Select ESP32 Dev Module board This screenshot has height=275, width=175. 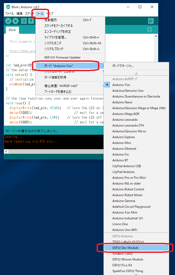coord(136,248)
